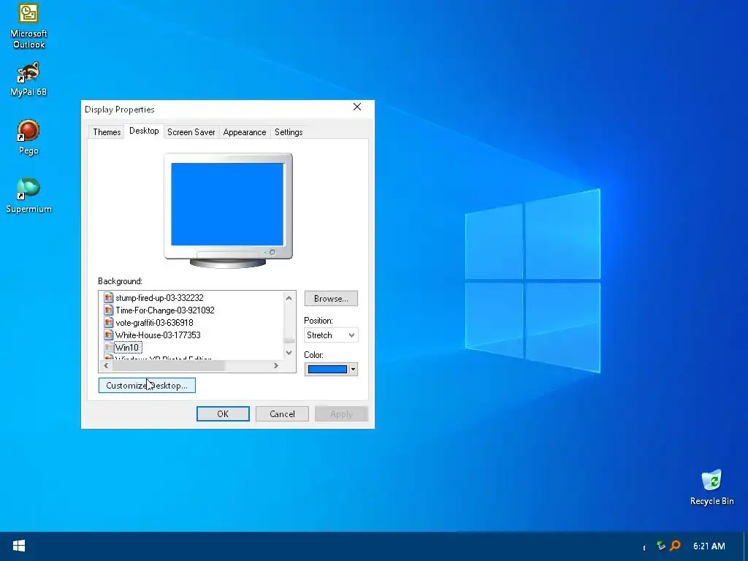Viewport: 748px width, 561px height.
Task: Click the image icon beside White-House-03-177353
Action: point(109,335)
